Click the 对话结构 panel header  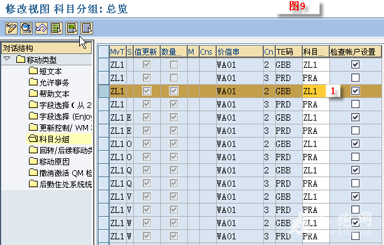[x=47, y=48]
